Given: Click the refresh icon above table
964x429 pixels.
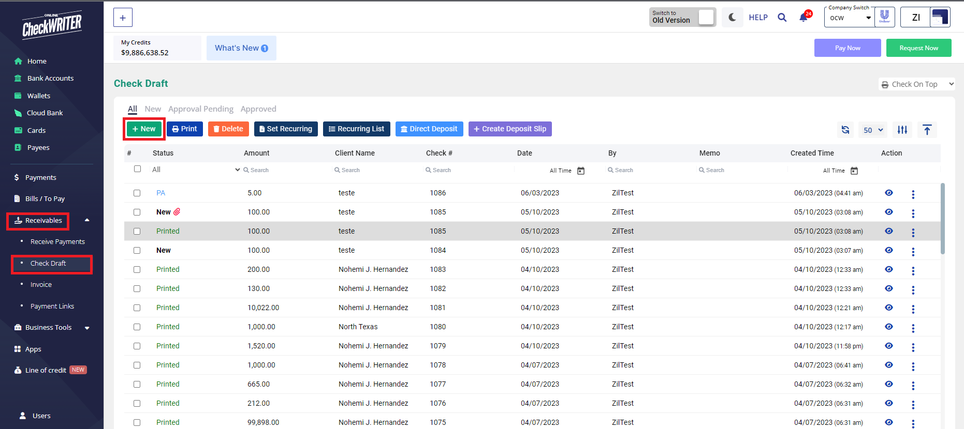Looking at the screenshot, I should pos(845,130).
